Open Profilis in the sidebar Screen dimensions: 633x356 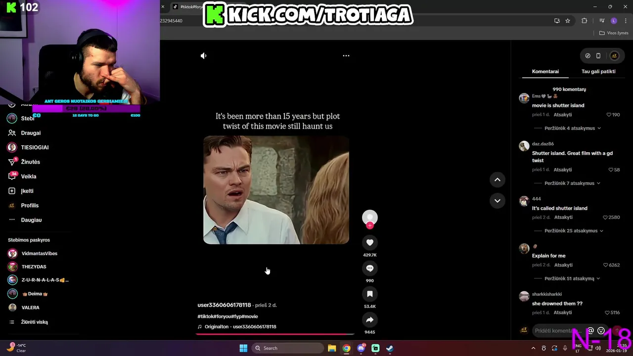pos(31,205)
